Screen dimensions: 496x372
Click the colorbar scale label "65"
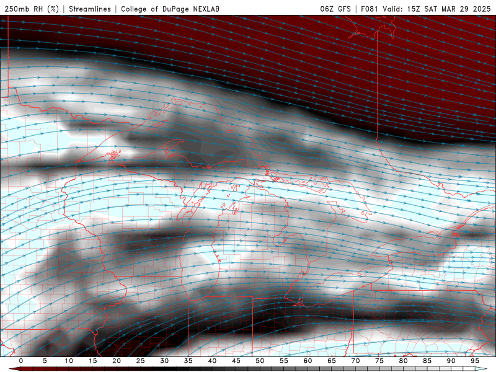(332, 361)
